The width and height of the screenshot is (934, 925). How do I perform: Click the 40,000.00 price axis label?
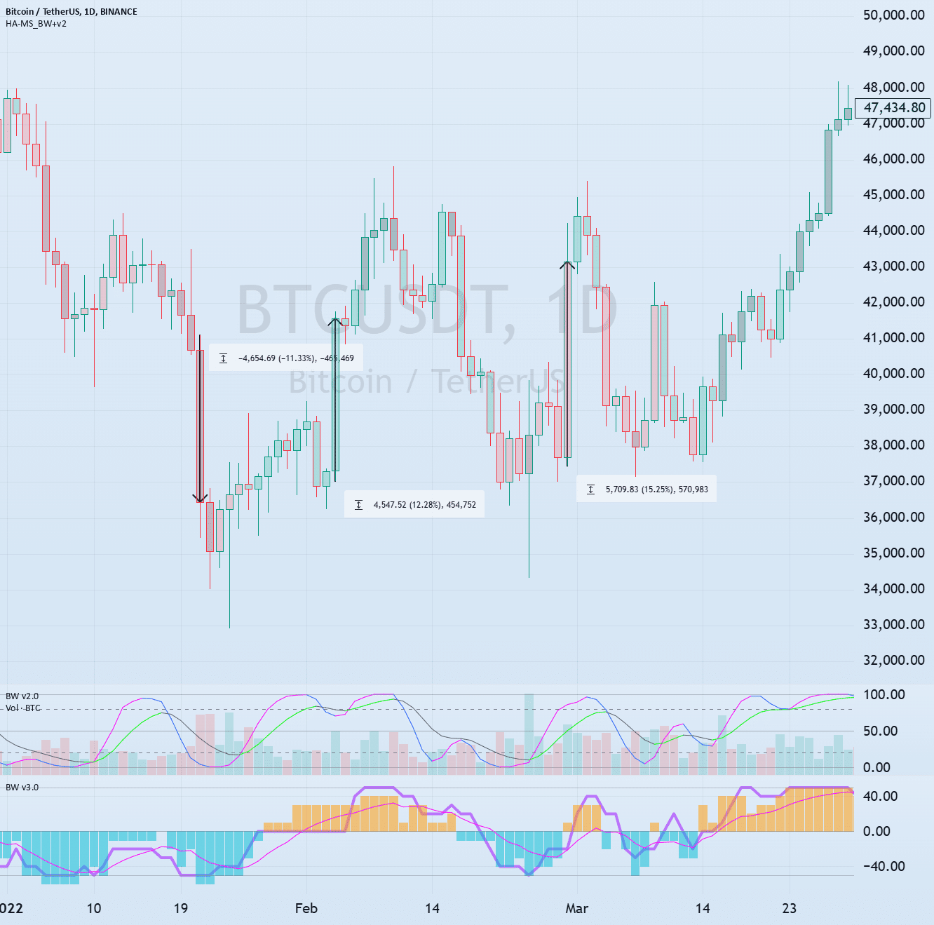[894, 373]
